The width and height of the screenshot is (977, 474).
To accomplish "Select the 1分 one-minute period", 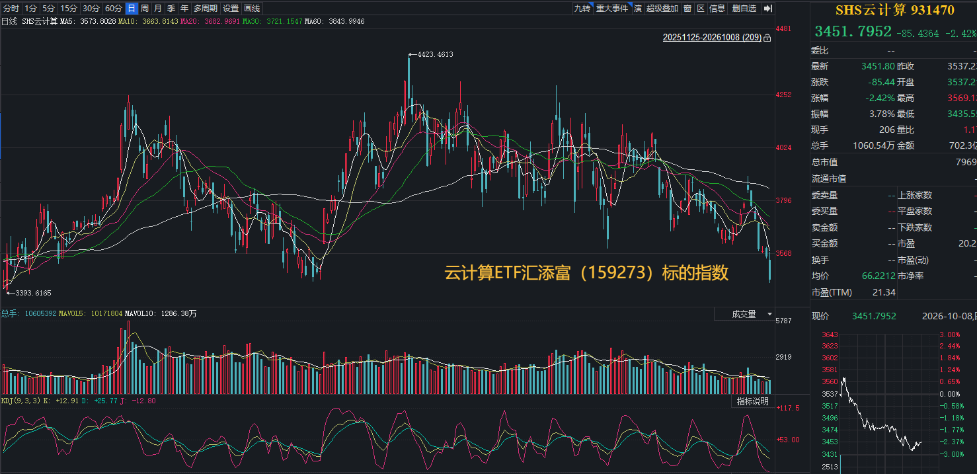I will (x=30, y=9).
